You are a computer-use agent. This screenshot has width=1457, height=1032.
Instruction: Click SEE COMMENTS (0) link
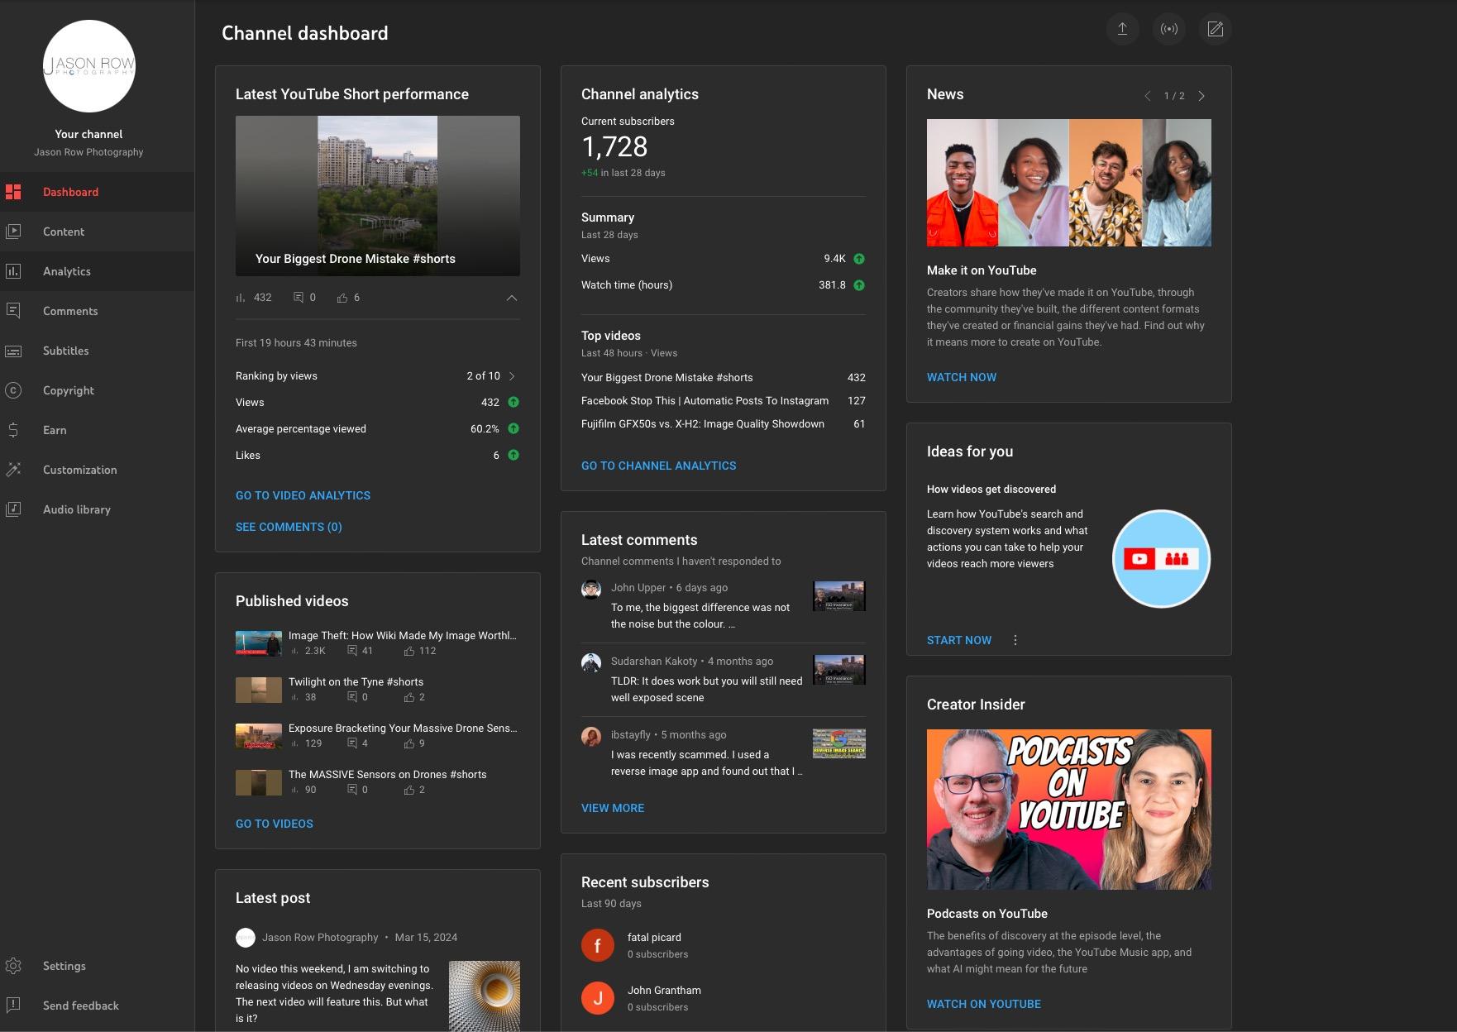click(289, 527)
